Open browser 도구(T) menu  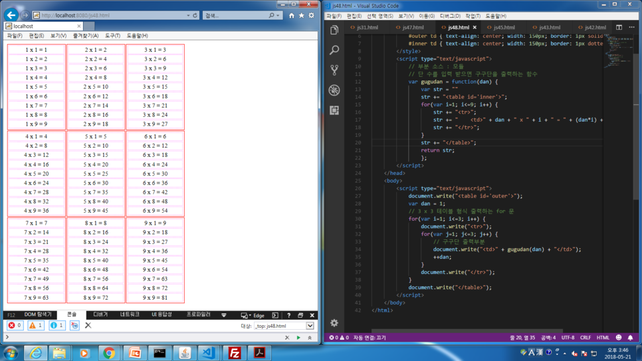coord(112,36)
